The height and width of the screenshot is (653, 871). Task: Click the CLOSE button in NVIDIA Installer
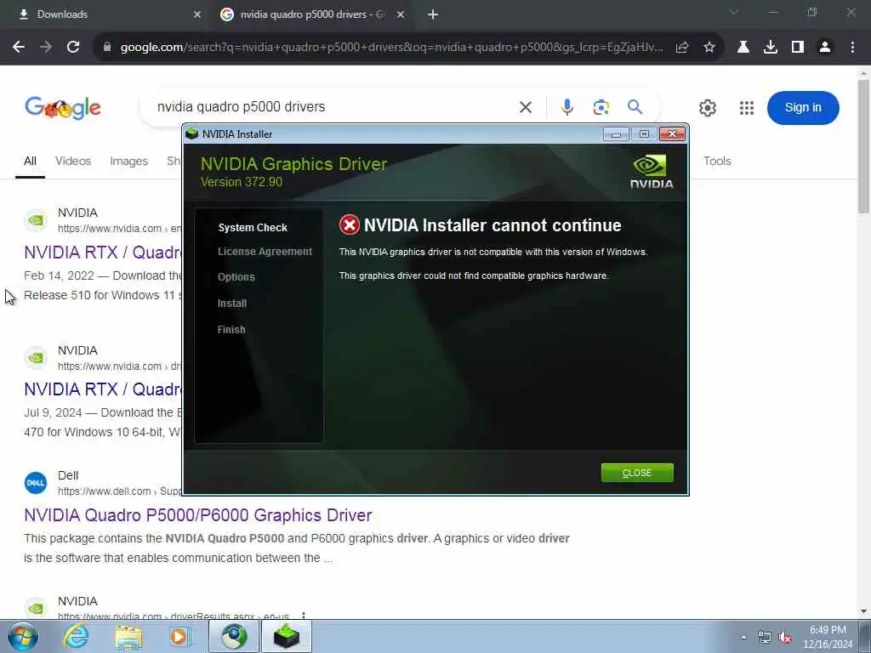pos(636,473)
